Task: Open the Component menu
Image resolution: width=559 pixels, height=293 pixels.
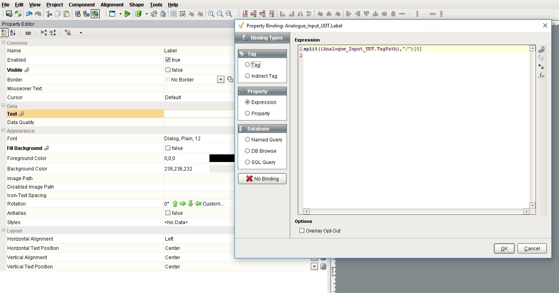Action: click(x=82, y=5)
